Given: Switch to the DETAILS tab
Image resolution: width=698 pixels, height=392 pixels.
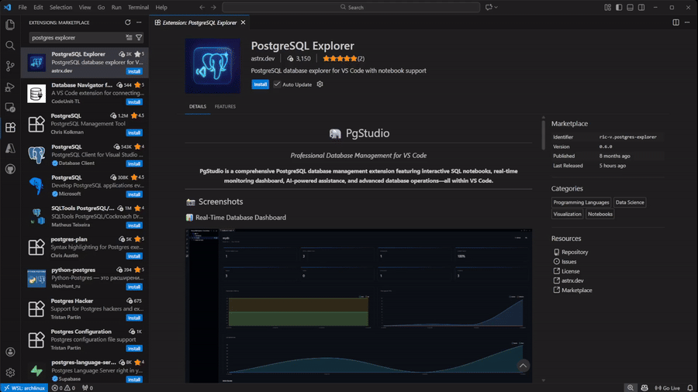Looking at the screenshot, I should (198, 107).
